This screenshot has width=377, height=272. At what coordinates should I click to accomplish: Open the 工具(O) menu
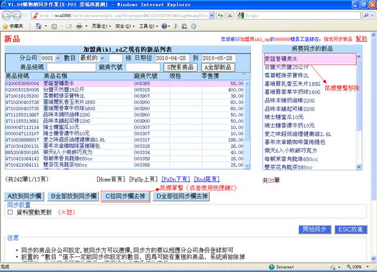click(144, 26)
